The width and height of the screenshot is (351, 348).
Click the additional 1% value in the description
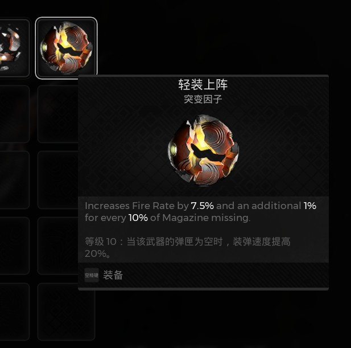(310, 206)
